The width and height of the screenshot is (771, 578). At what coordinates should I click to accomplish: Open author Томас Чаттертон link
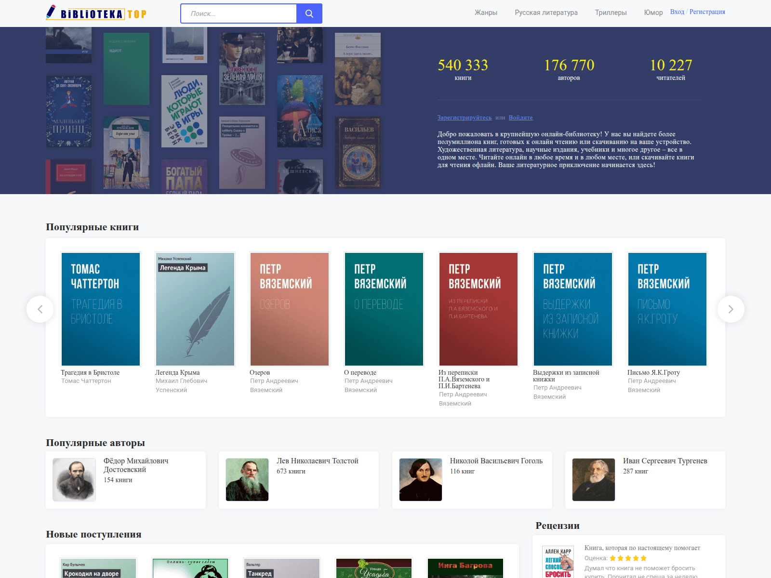coord(86,381)
